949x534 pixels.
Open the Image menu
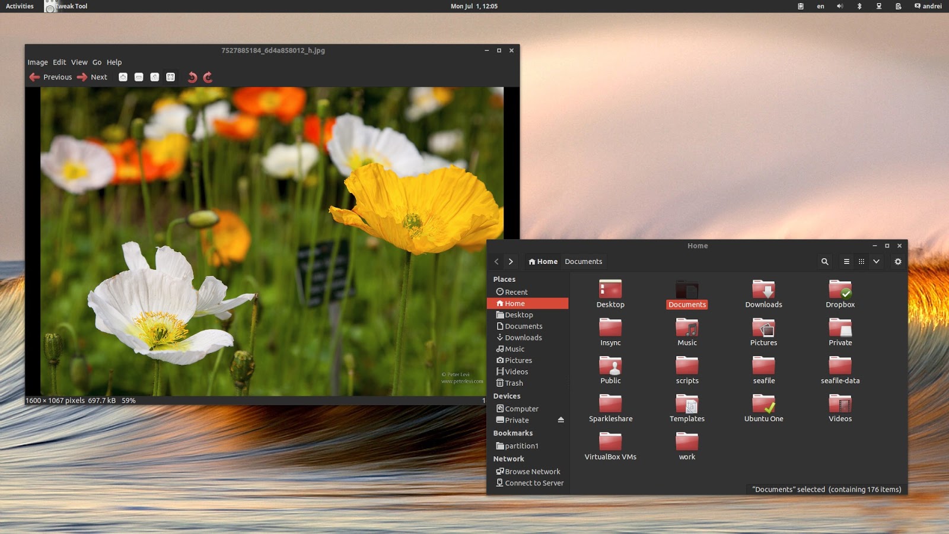(37, 62)
